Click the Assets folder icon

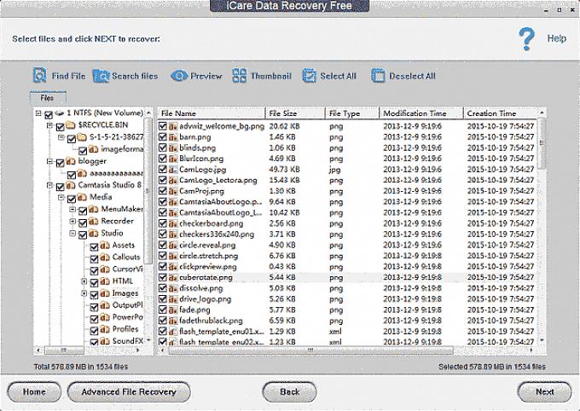pos(105,246)
